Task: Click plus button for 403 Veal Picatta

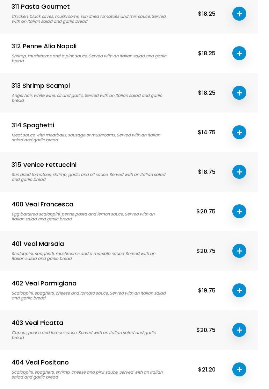Action: tap(239, 330)
